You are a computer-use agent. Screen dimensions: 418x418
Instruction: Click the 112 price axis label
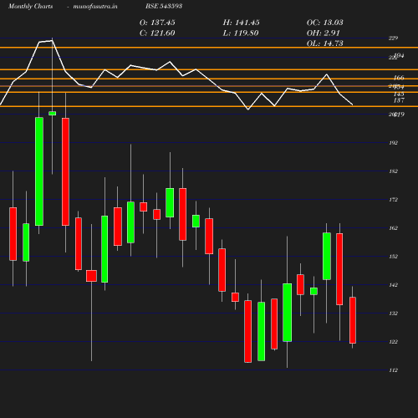click(393, 370)
